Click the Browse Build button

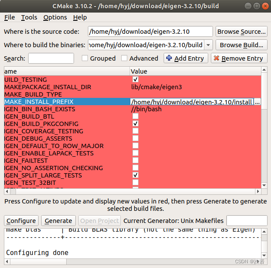point(242,45)
